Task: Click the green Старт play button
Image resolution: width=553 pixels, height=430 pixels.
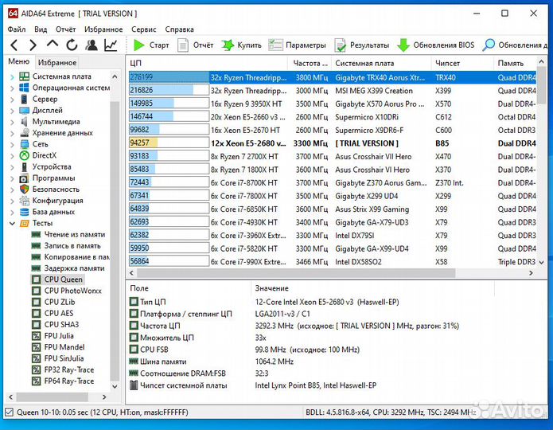Action: pos(140,45)
